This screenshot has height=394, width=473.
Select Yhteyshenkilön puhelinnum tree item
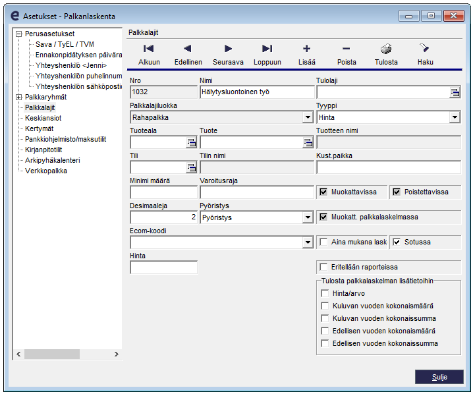click(78, 76)
